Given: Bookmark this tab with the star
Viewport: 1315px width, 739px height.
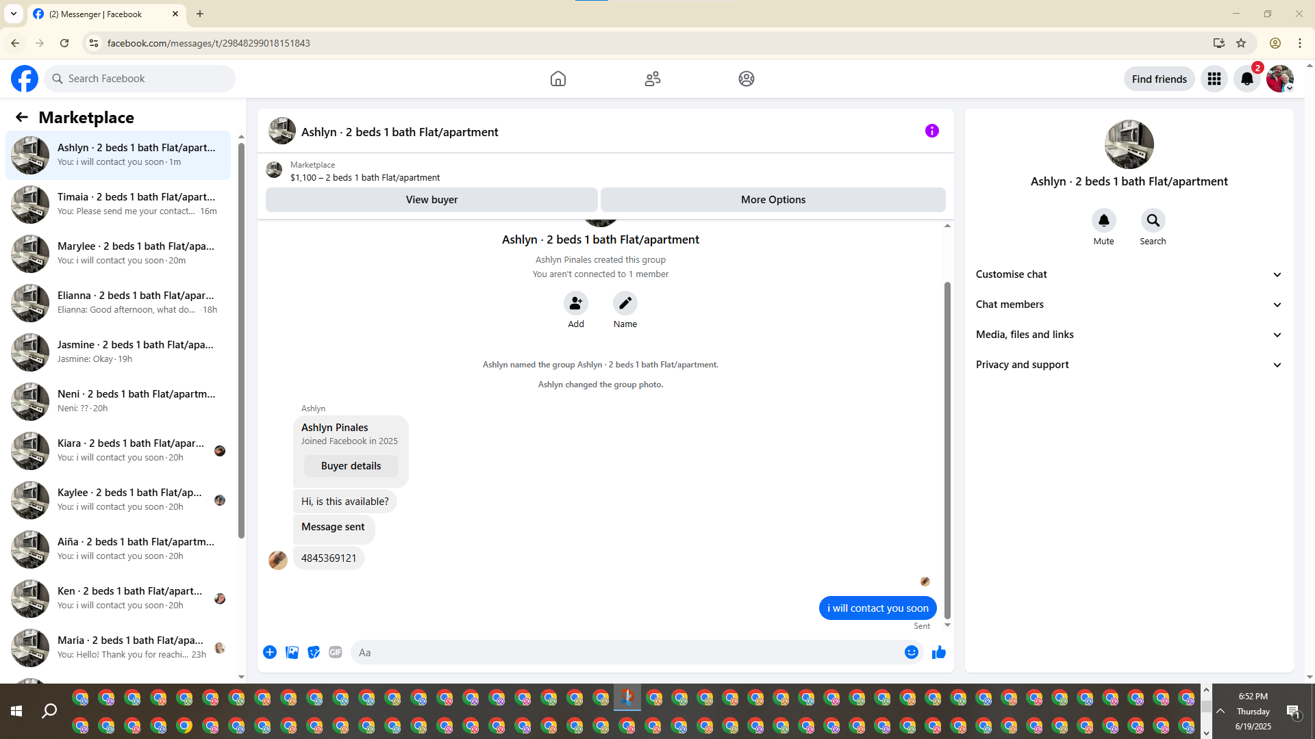Looking at the screenshot, I should [1241, 43].
